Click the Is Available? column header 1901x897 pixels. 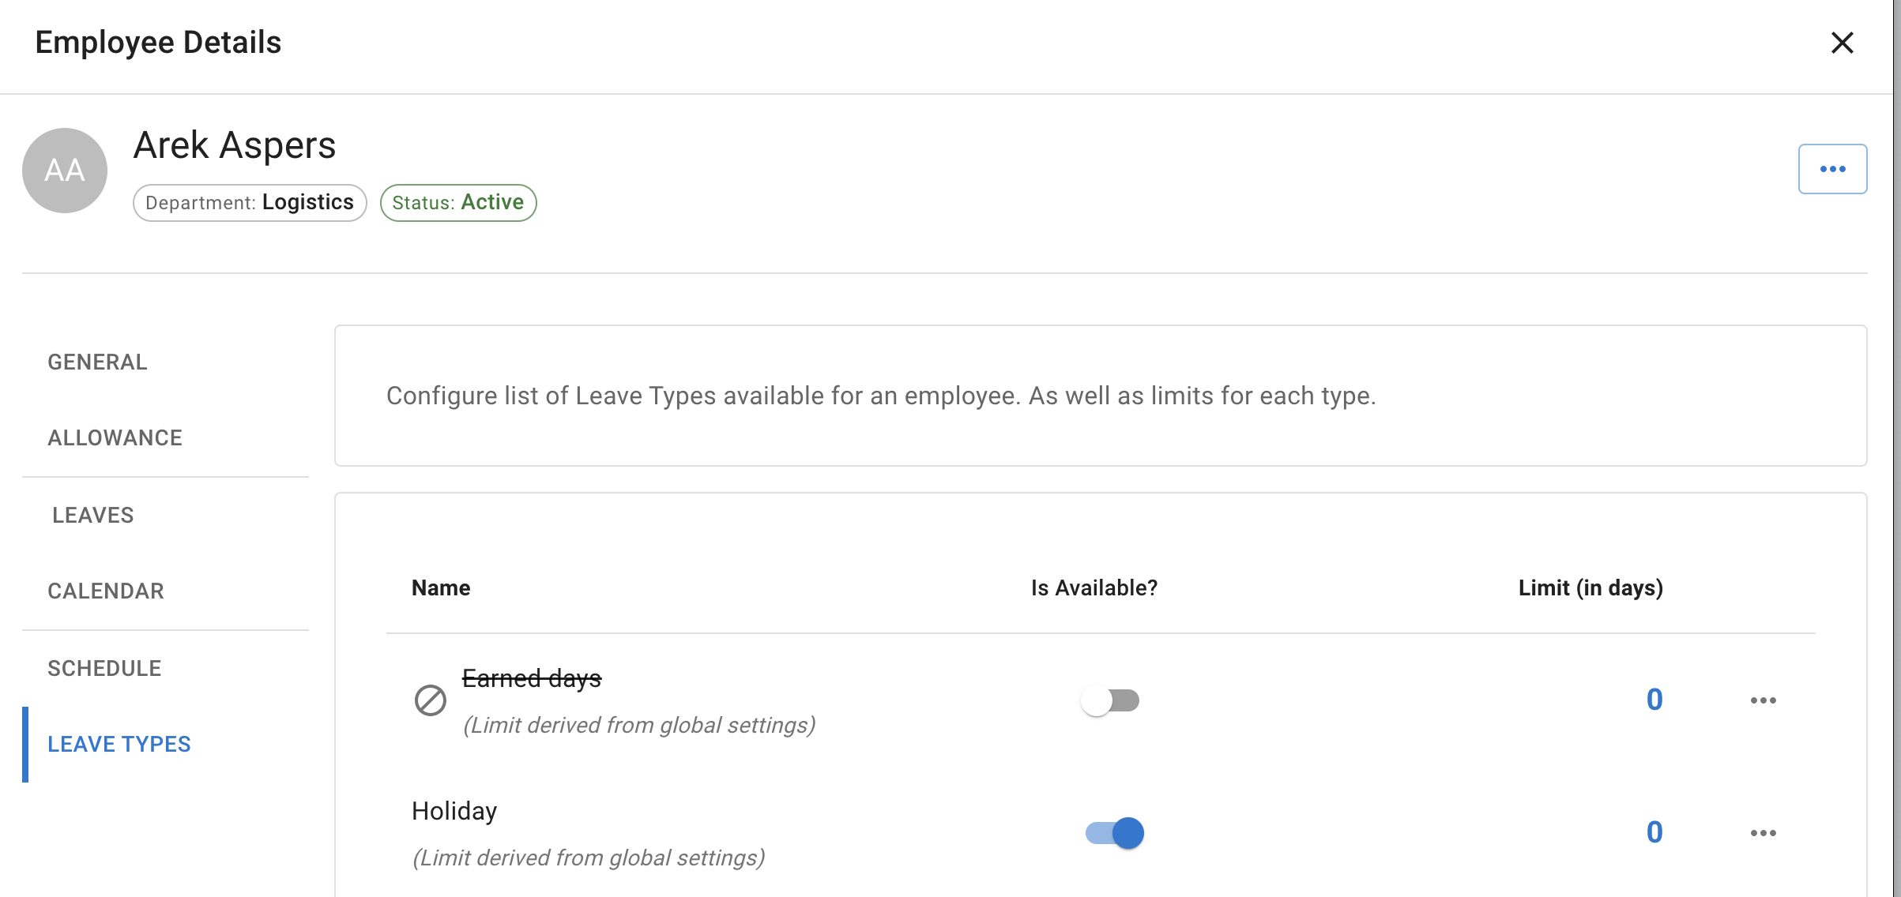1093,587
